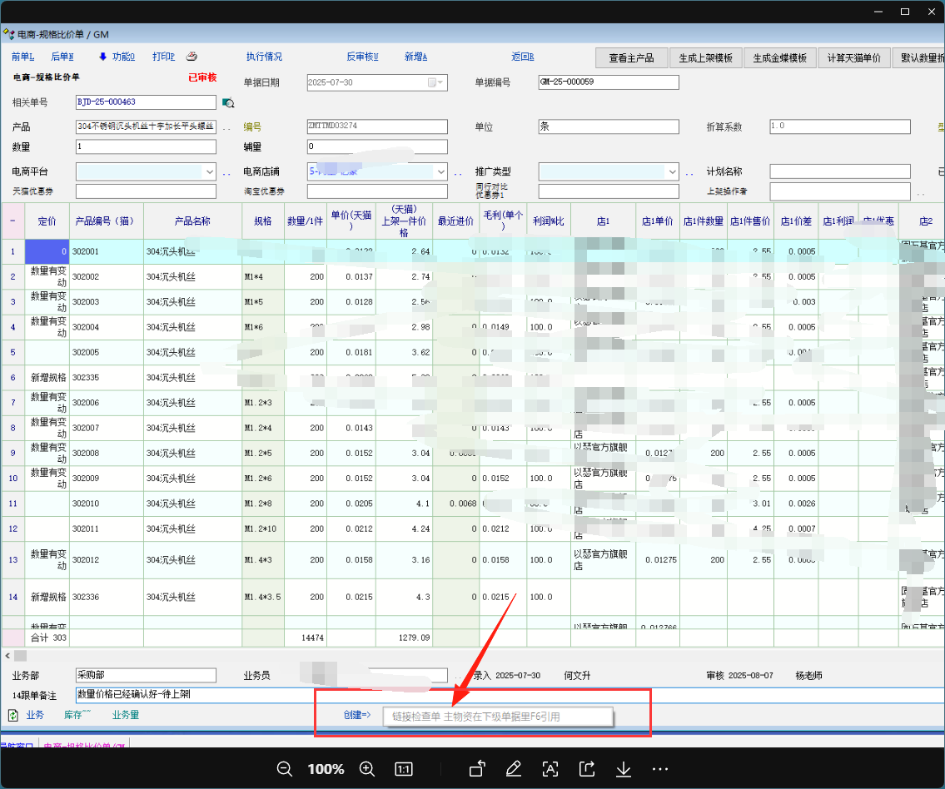This screenshot has height=789, width=945.
Task: Rotate the image with the rotate icon
Action: (x=477, y=769)
